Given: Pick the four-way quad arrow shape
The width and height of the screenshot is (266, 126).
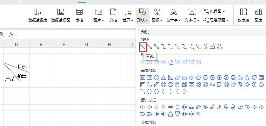Looking at the screenshot, I should (x=184, y=107).
